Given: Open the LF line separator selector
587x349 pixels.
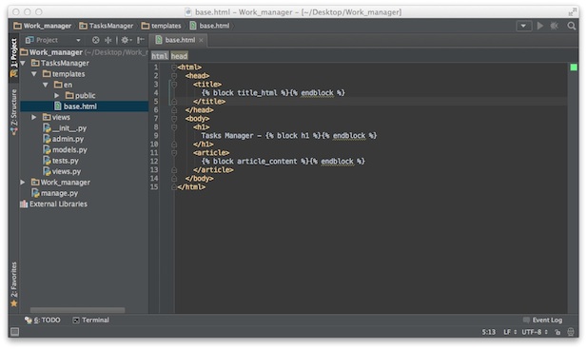Looking at the screenshot, I should point(510,332).
